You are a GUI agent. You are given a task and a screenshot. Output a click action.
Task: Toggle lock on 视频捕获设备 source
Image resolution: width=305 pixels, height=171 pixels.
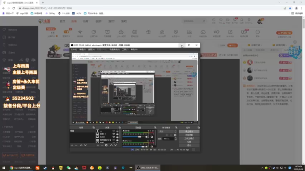pyautogui.click(x=117, y=140)
